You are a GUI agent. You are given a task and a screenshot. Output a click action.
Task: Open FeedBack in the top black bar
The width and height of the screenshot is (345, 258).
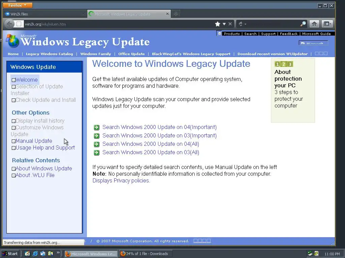(289, 34)
